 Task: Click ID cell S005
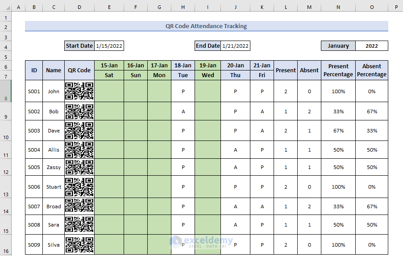(x=34, y=167)
